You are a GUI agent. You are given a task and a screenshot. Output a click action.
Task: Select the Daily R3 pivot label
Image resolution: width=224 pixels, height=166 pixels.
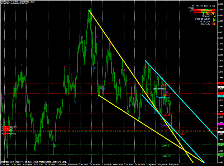[x=166, y=85]
